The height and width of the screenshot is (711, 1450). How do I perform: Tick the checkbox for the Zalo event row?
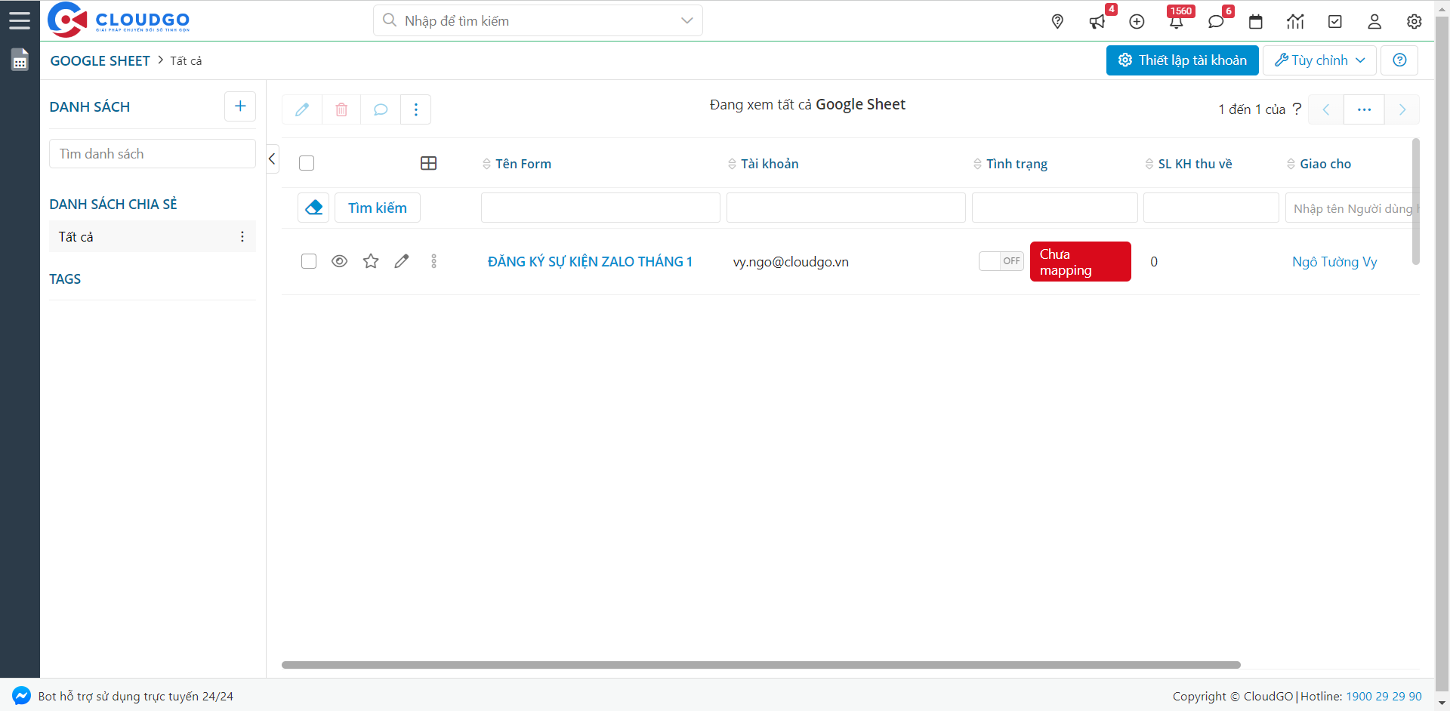(x=309, y=261)
